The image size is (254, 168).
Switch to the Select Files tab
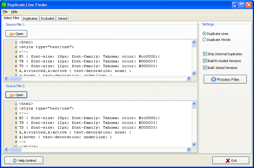tap(11, 18)
